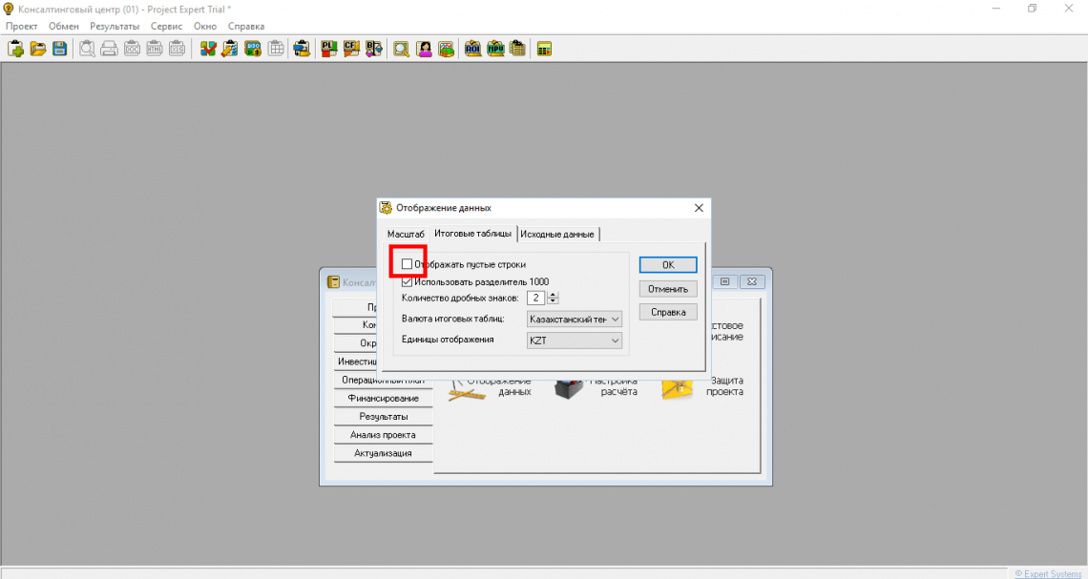Click the ROI analysis toolbar icon
The height and width of the screenshot is (579, 1088).
473,49
